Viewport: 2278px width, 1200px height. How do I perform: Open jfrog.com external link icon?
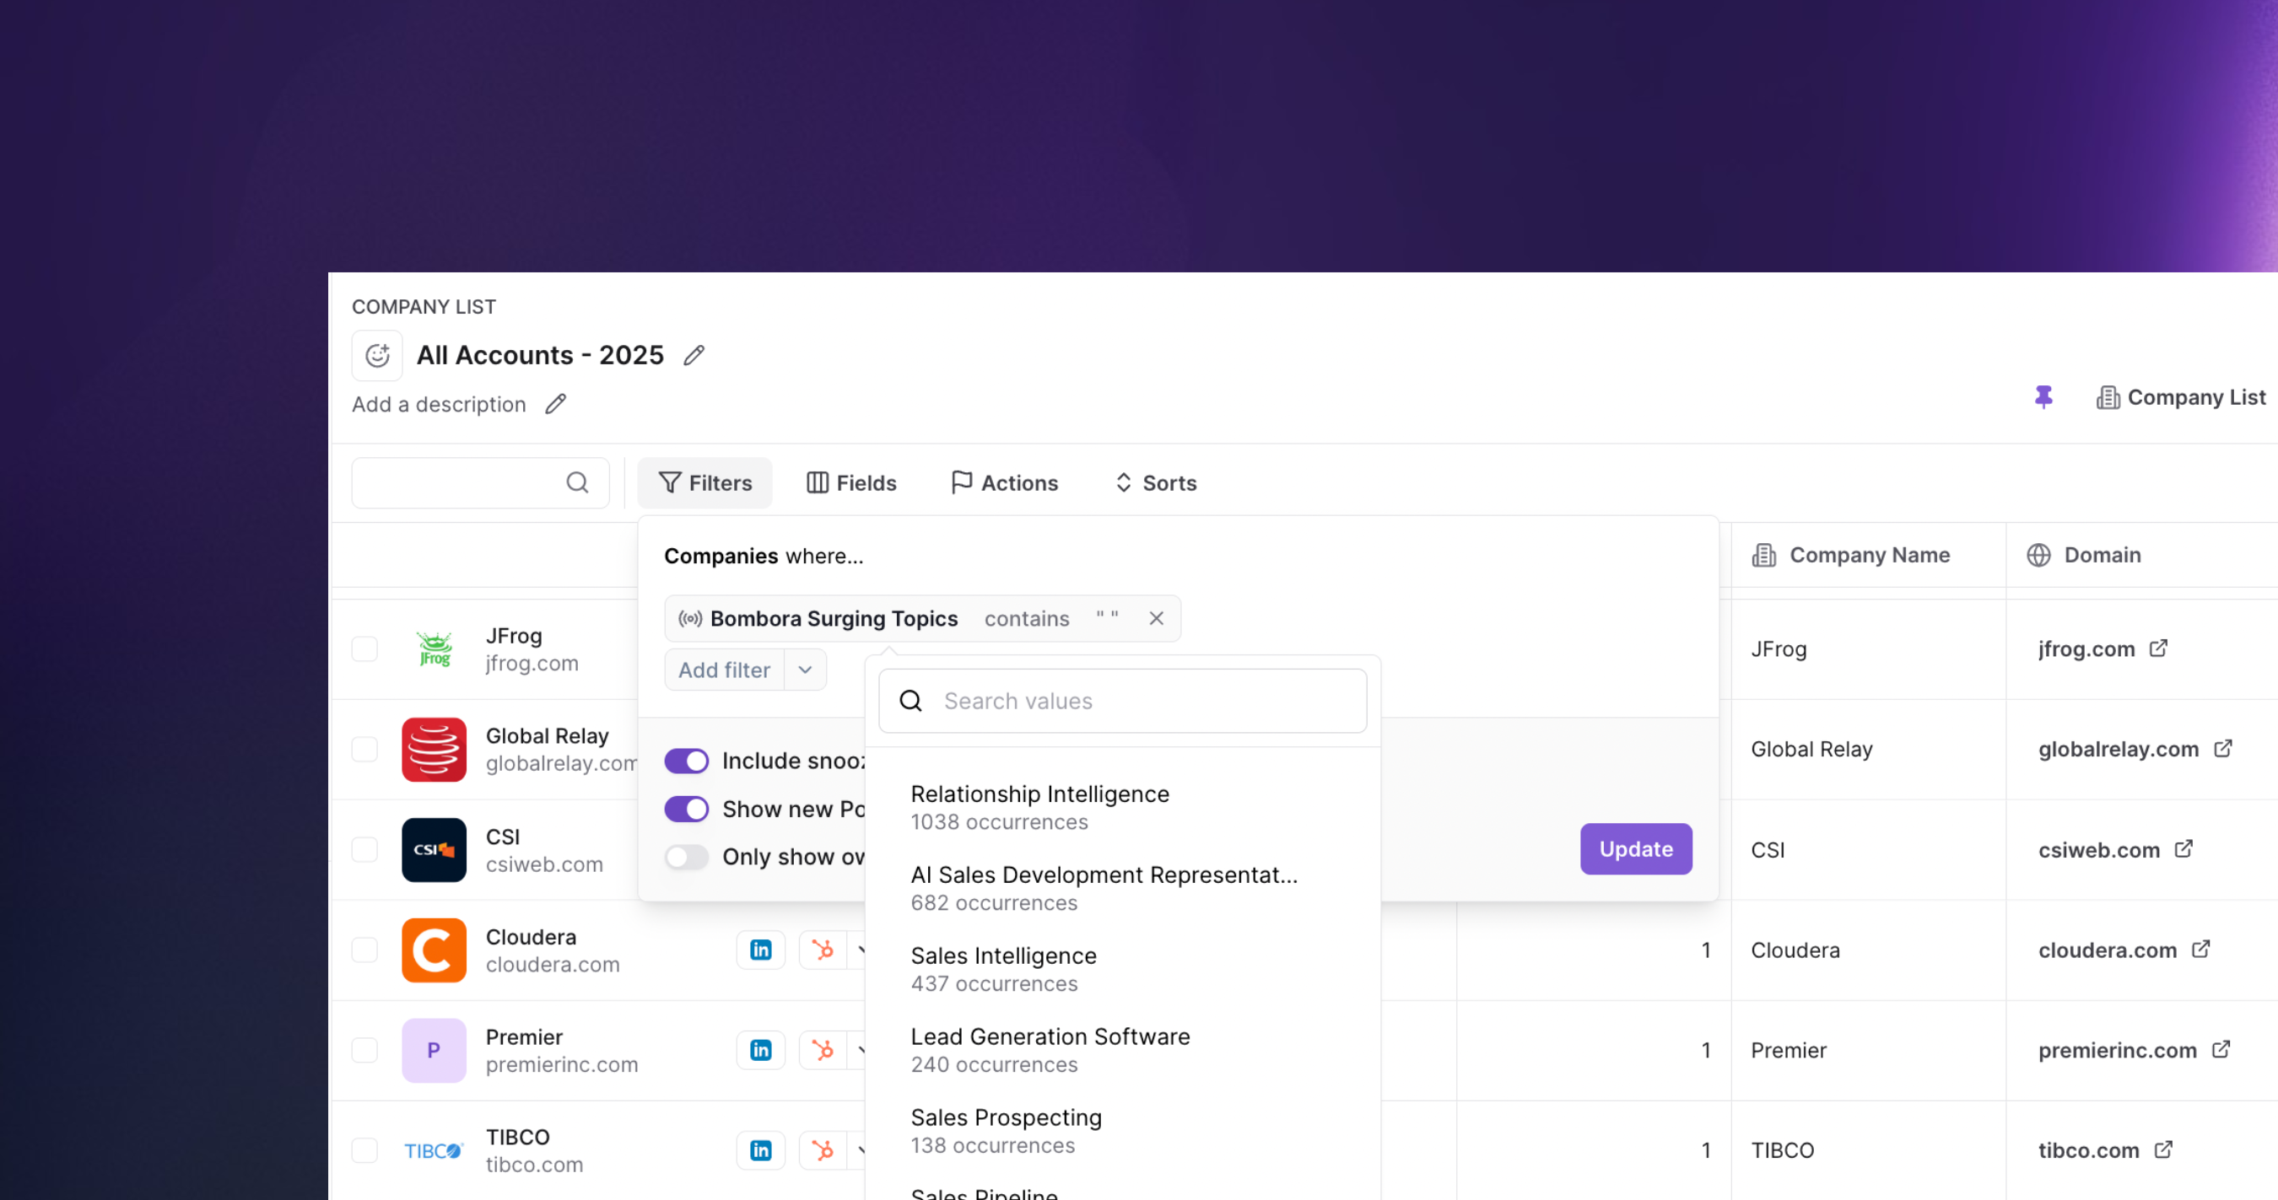pos(2159,648)
